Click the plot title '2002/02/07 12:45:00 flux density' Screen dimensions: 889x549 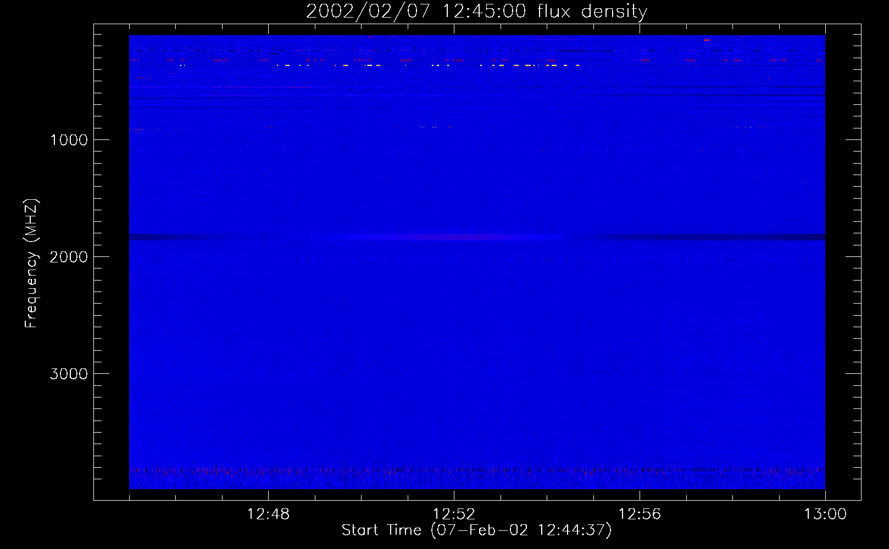point(476,12)
